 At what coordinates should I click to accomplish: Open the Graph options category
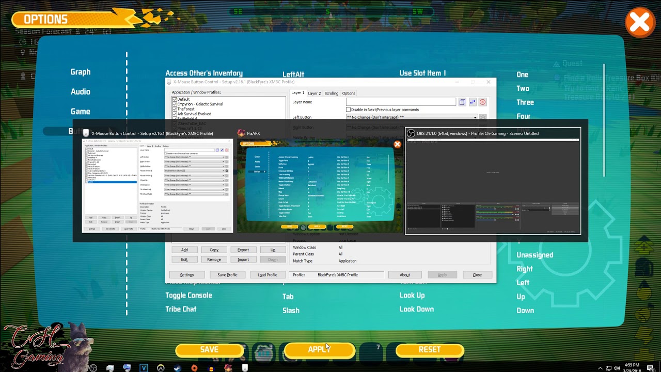pyautogui.click(x=81, y=72)
